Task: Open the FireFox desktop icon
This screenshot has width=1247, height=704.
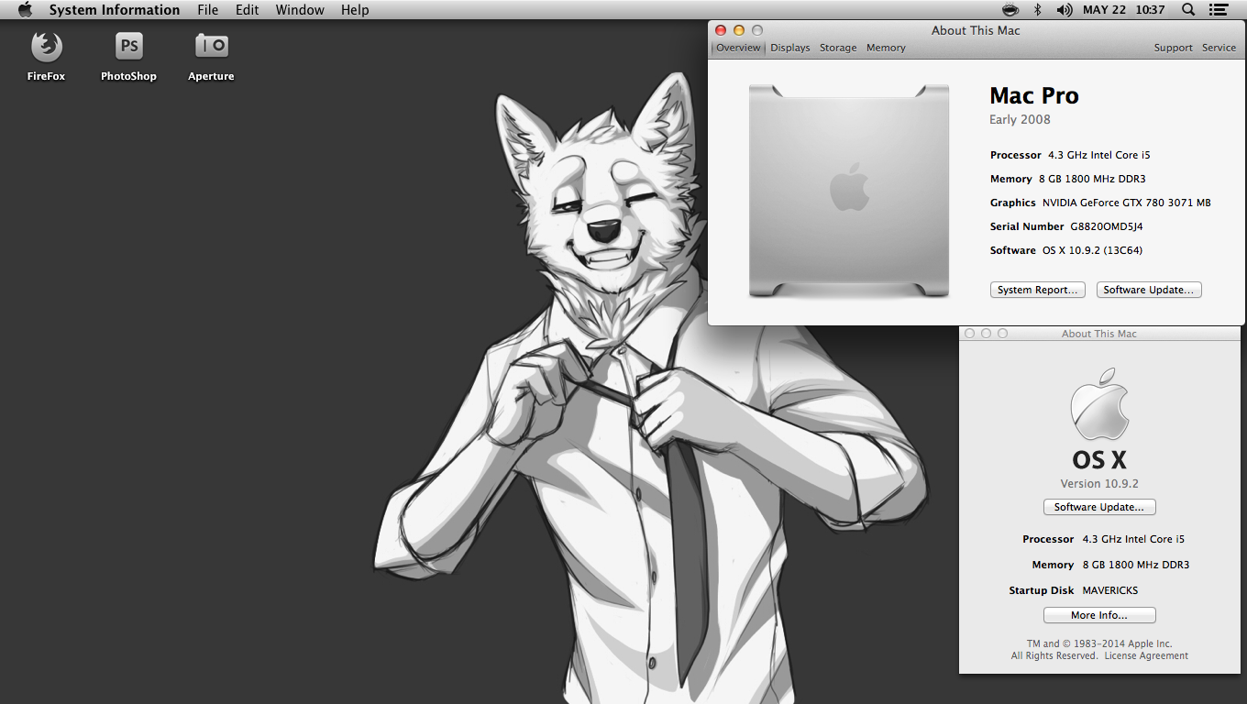Action: [x=46, y=47]
